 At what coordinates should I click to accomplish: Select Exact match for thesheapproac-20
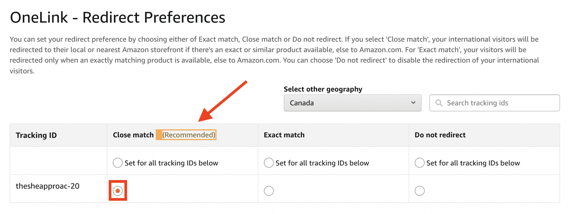coord(269,191)
